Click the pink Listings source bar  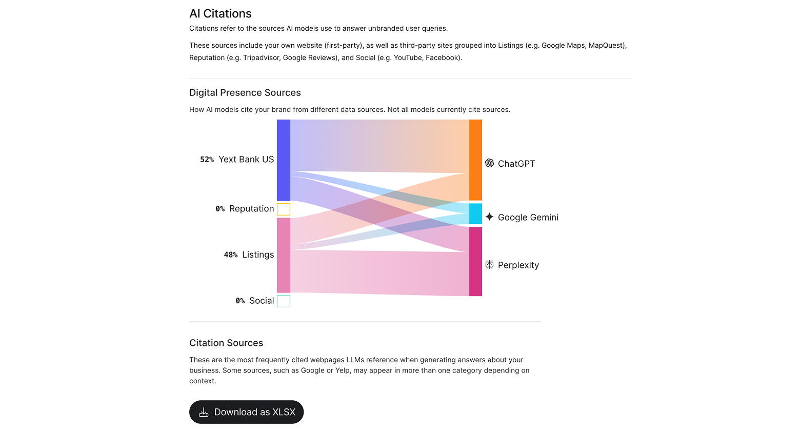[283, 255]
